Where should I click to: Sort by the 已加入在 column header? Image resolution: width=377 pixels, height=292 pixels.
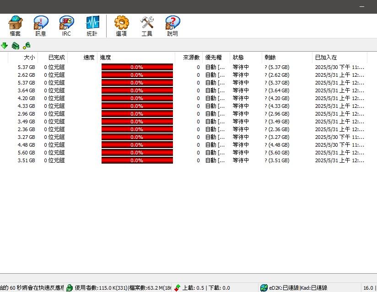pos(339,58)
